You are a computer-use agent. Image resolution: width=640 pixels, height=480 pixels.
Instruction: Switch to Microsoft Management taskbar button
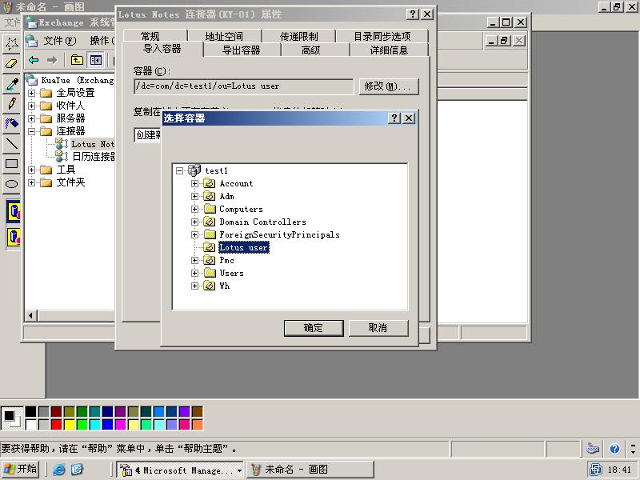180,470
